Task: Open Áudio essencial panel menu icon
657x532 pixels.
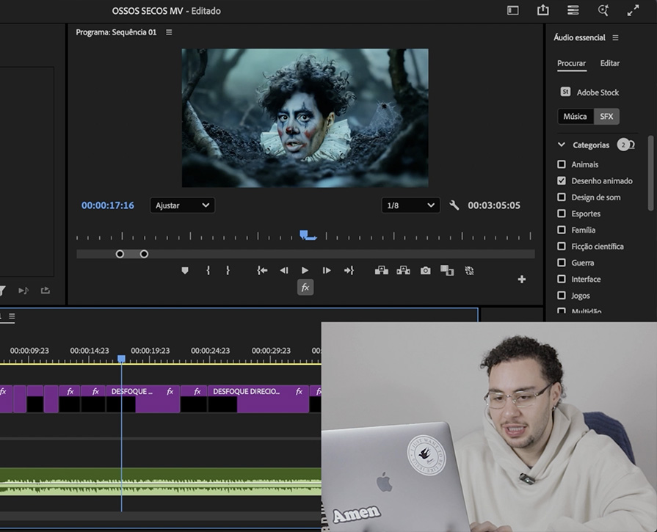Action: coord(615,37)
